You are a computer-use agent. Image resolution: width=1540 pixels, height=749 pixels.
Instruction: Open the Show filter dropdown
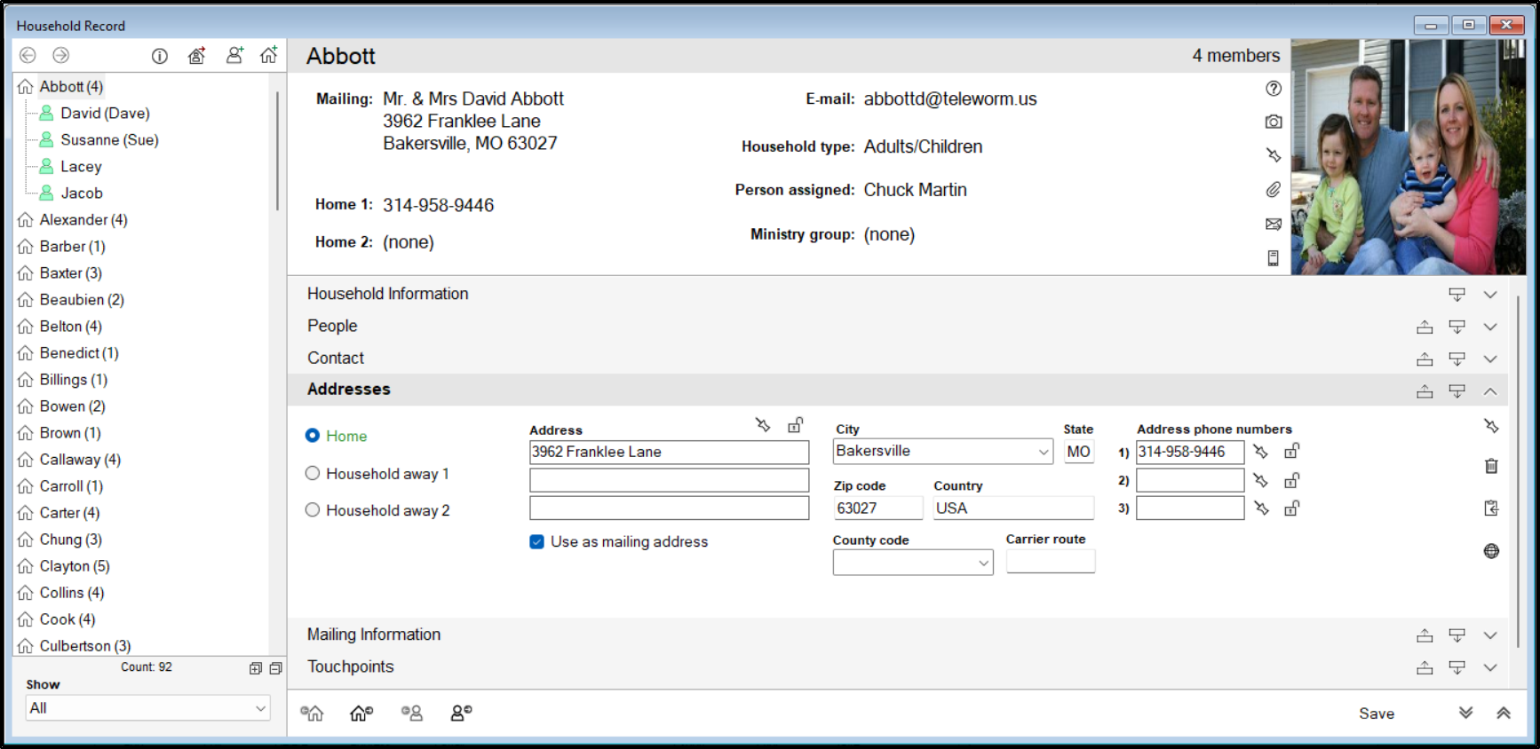(x=260, y=708)
